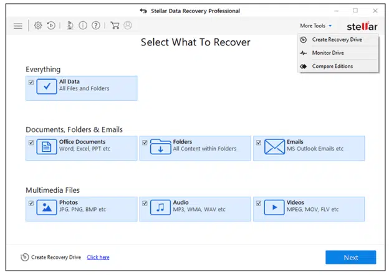
Task: Click the microscope tools icon
Action: point(70,26)
